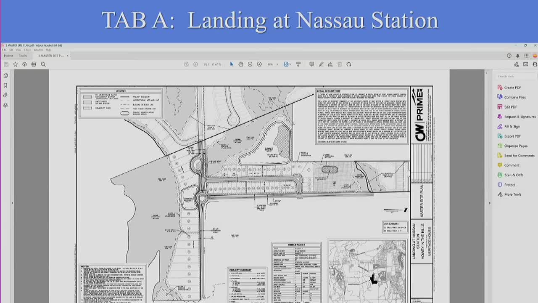Select the Find tool magnifier icon
Image resolution: width=538 pixels, height=303 pixels.
tap(43, 64)
